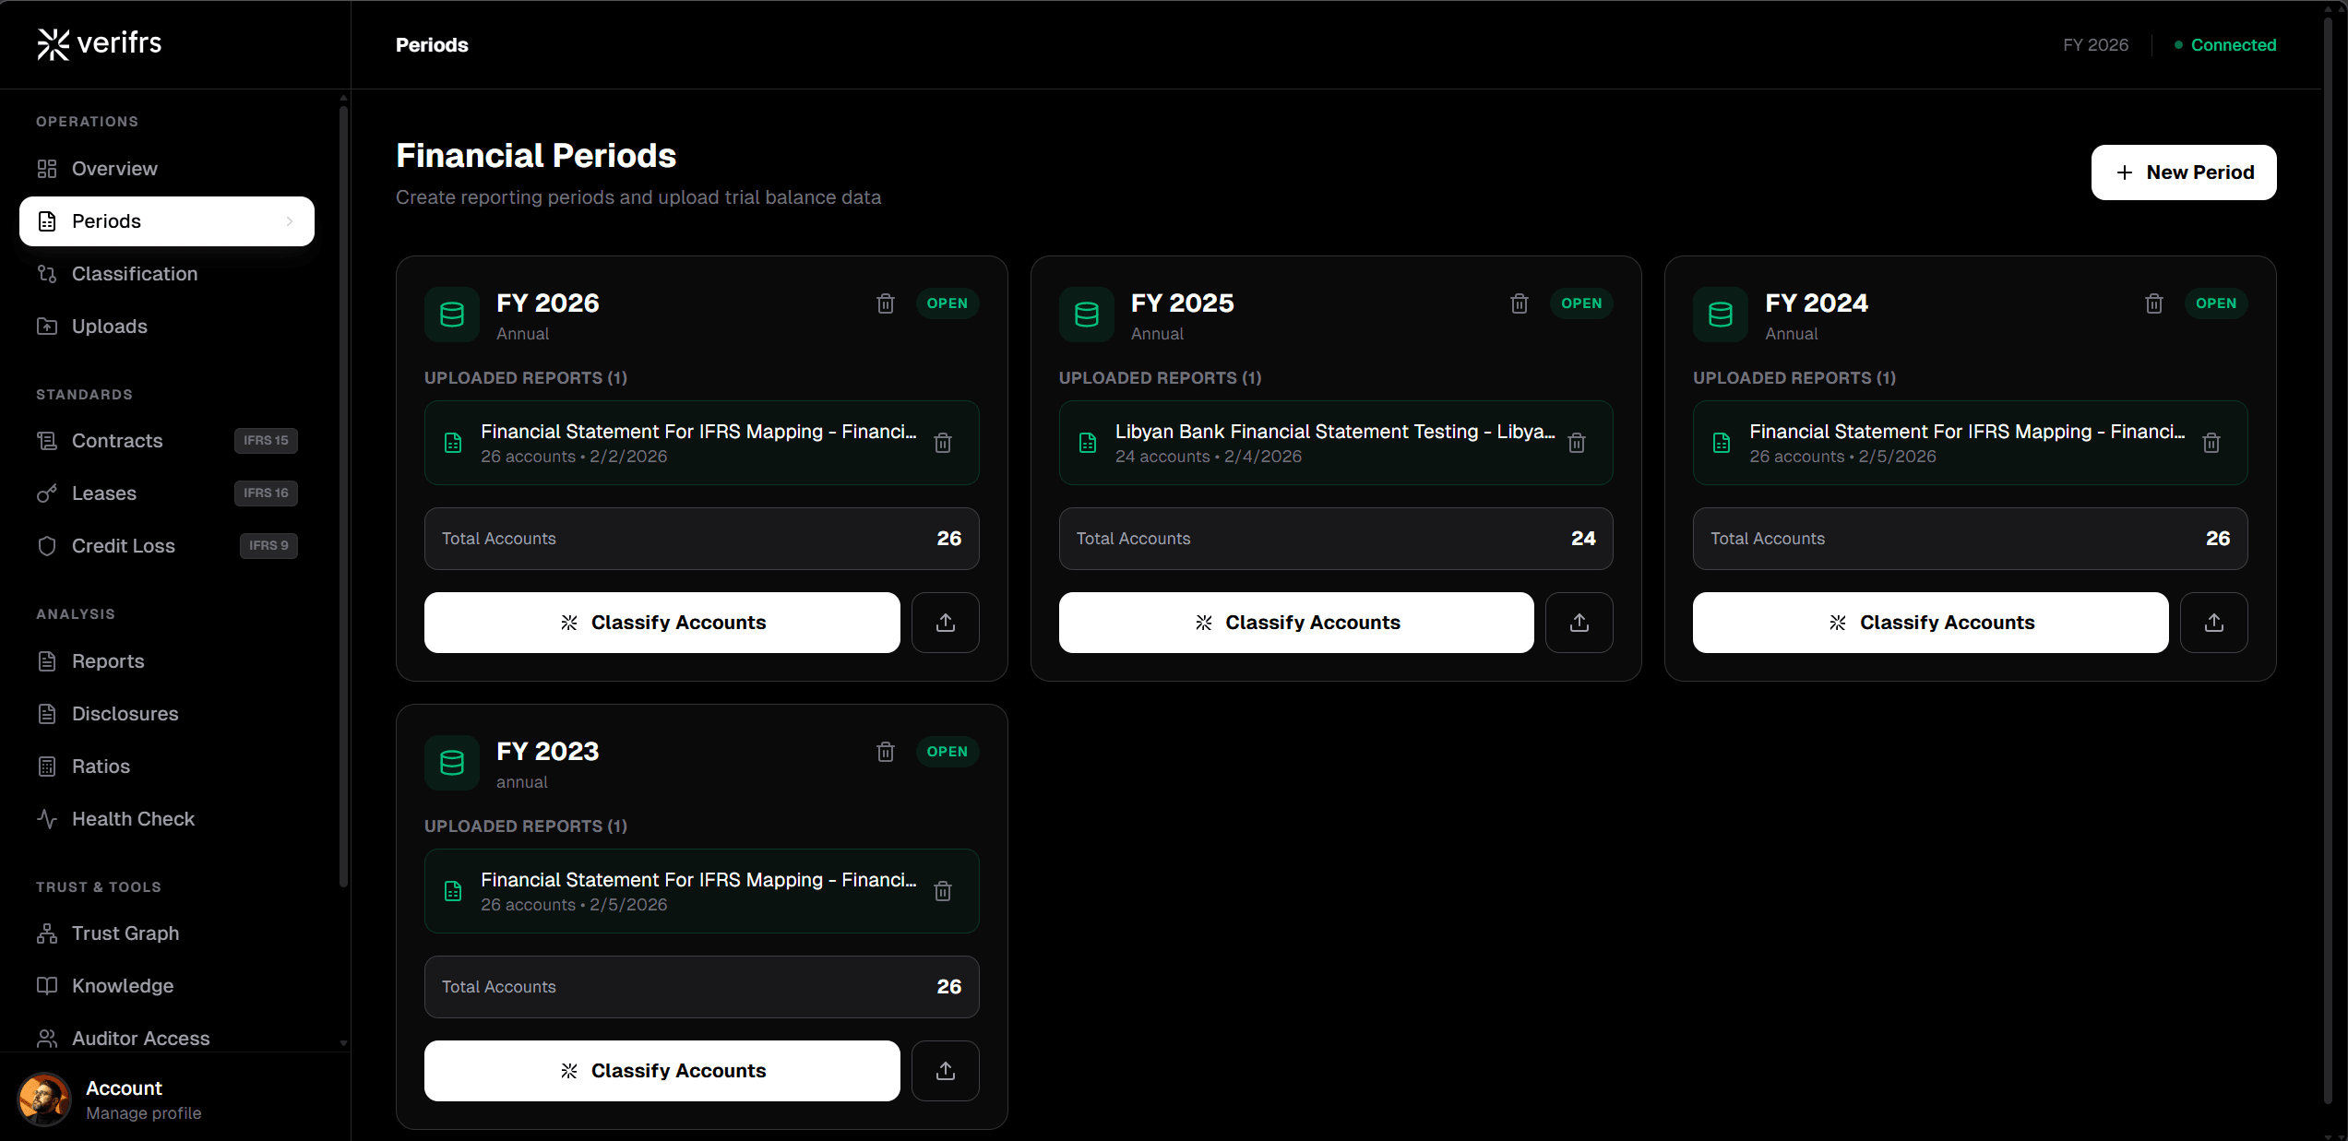
Task: Go to Leases IFRS 16 section
Action: pyautogui.click(x=104, y=493)
